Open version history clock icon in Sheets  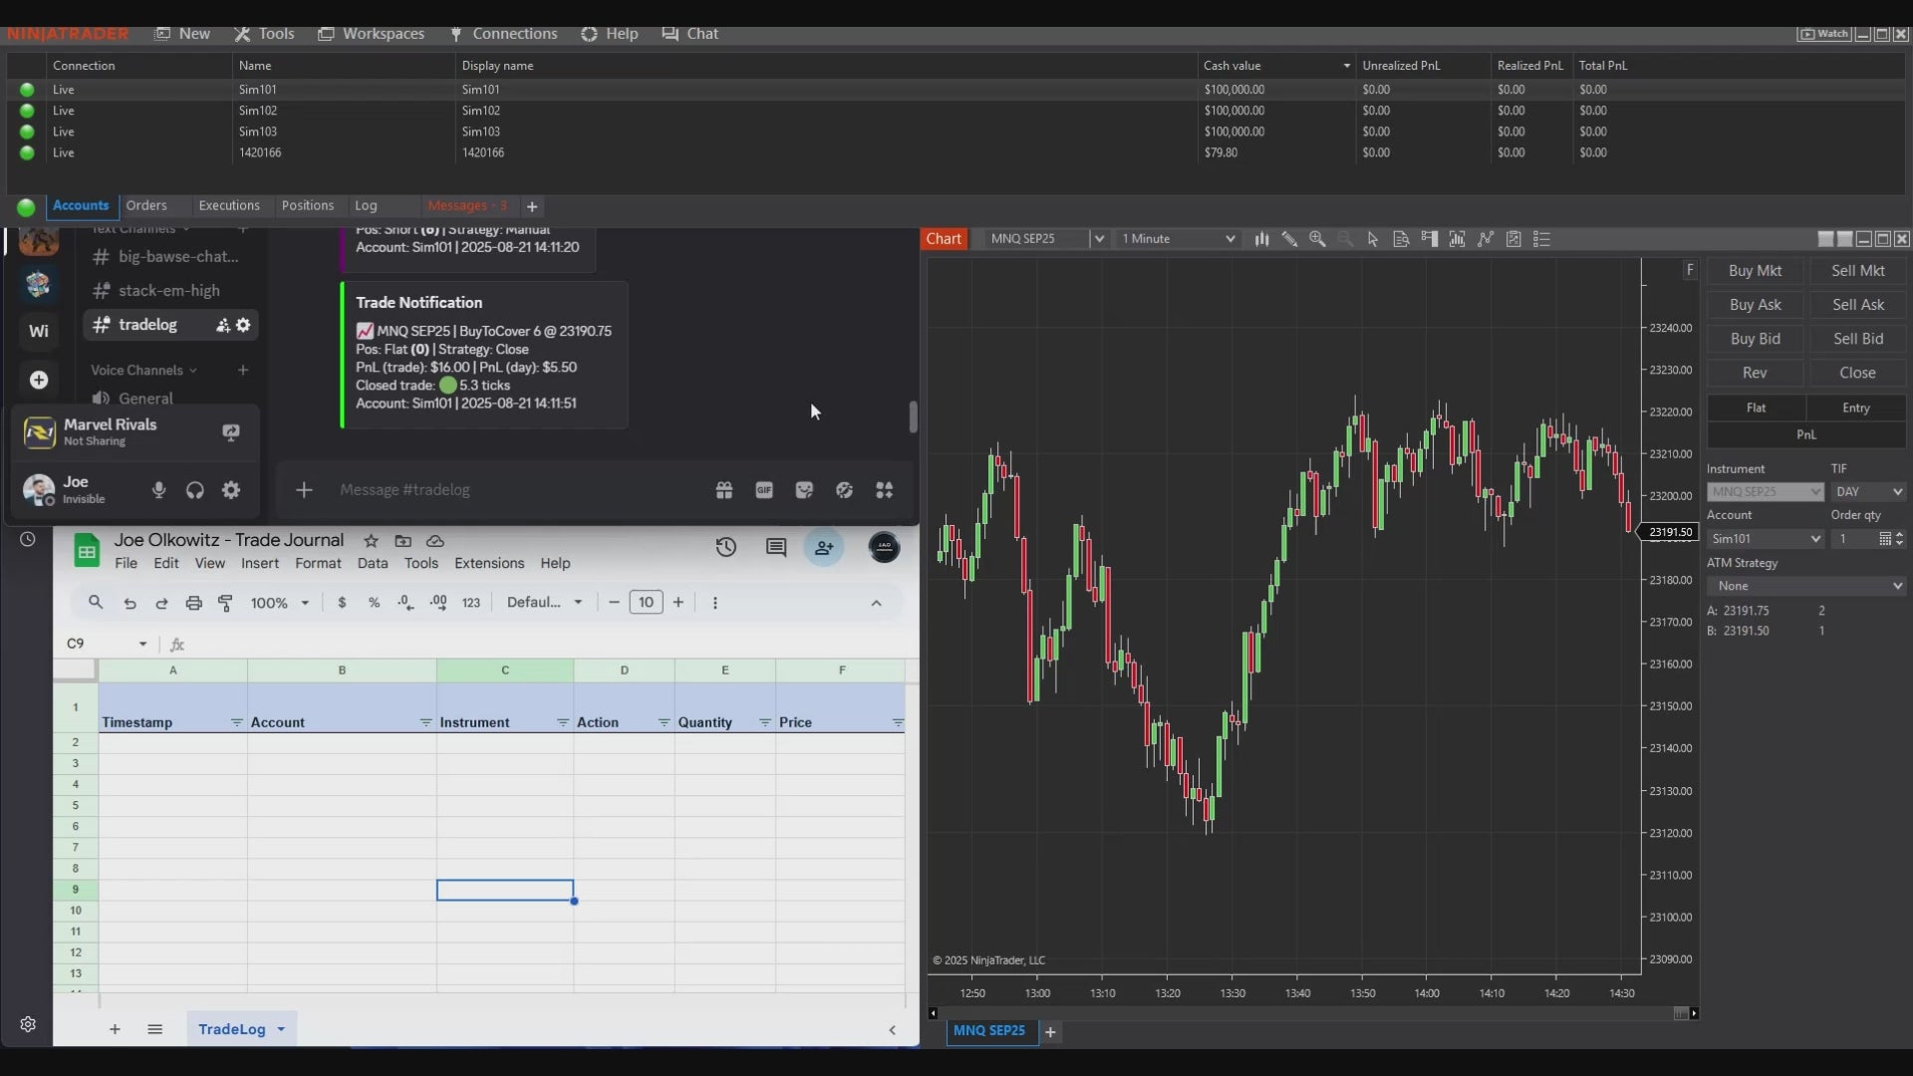(x=725, y=547)
